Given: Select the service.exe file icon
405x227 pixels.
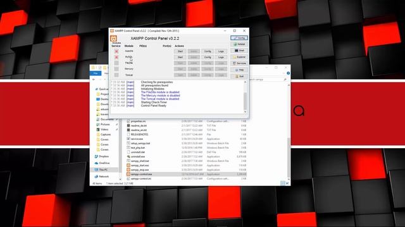Looking at the screenshot, I should pyautogui.click(x=128, y=139).
